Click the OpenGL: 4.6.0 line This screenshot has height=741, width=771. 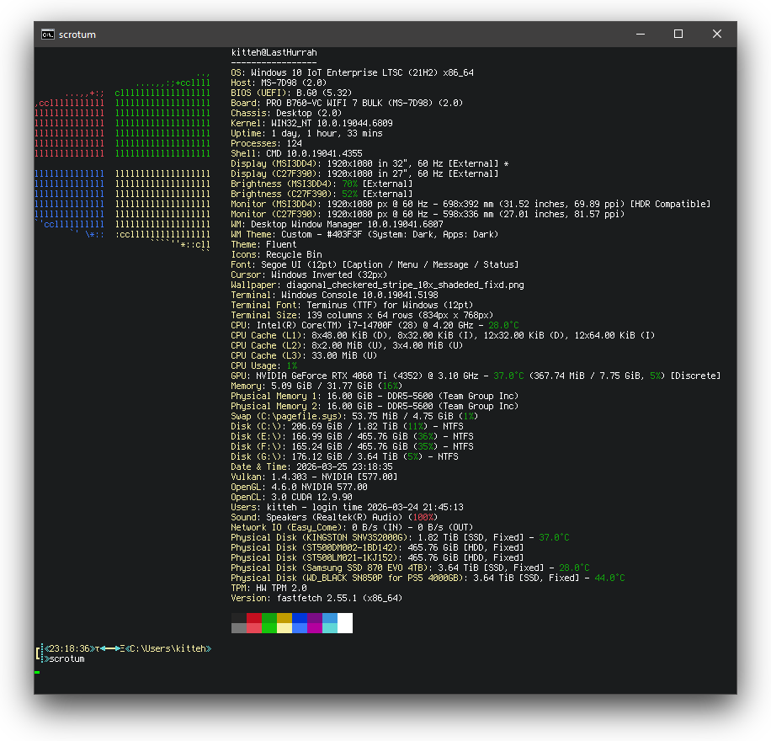[x=299, y=486]
